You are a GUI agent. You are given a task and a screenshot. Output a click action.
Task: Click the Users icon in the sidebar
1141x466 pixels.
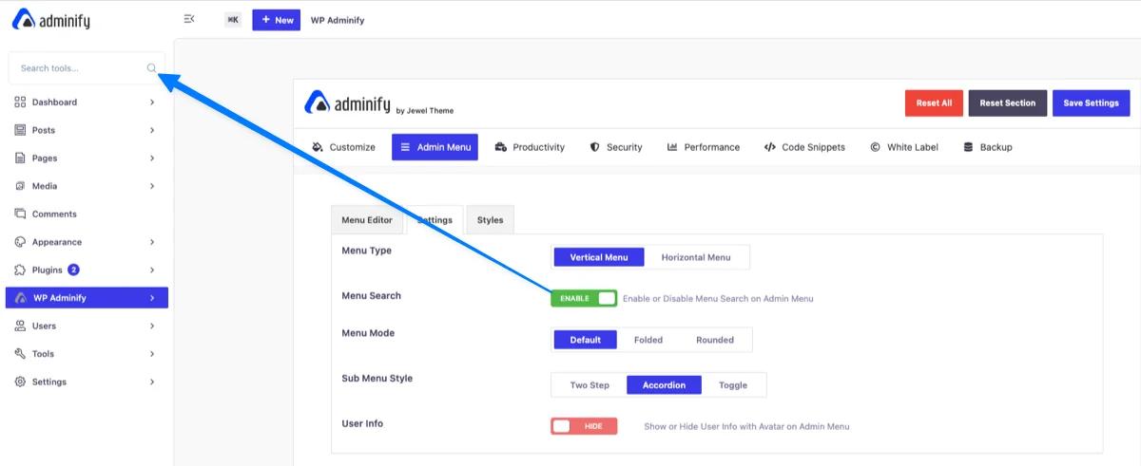(x=20, y=326)
